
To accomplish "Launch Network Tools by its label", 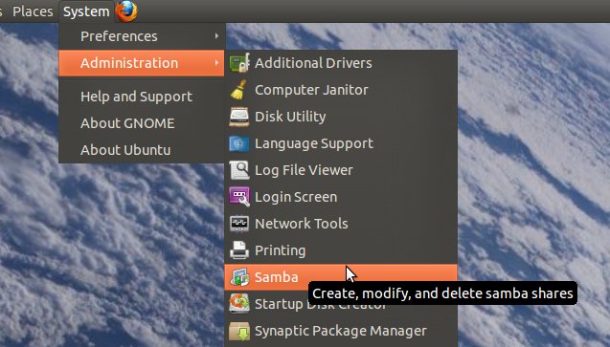I will point(301,224).
